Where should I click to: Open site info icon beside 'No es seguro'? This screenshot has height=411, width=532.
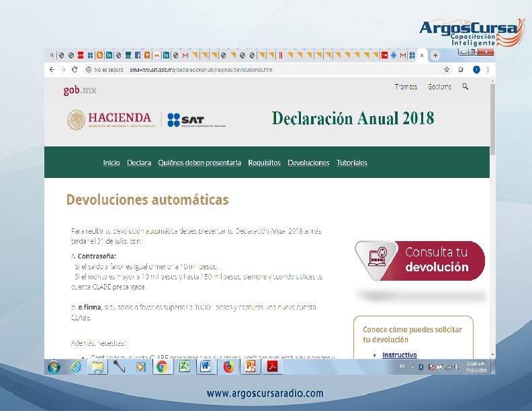coord(89,70)
